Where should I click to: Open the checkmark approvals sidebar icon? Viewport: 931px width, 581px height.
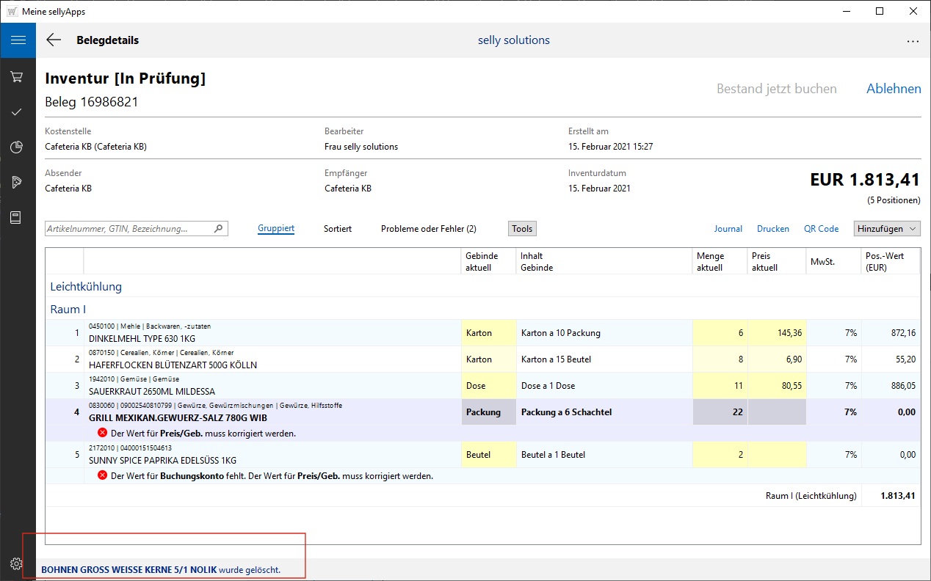pyautogui.click(x=17, y=112)
